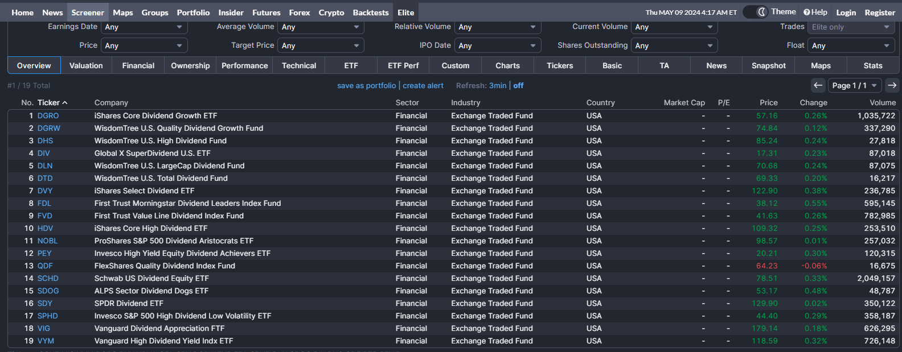Sort by the Company column header

coord(111,103)
